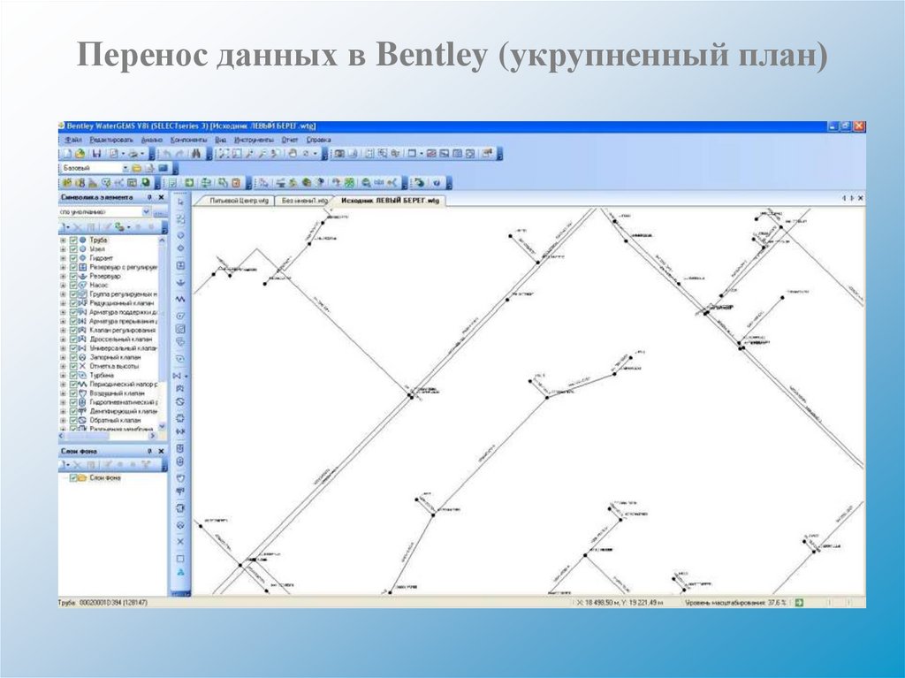
Task: Open the Вид menu
Action: click(x=220, y=140)
